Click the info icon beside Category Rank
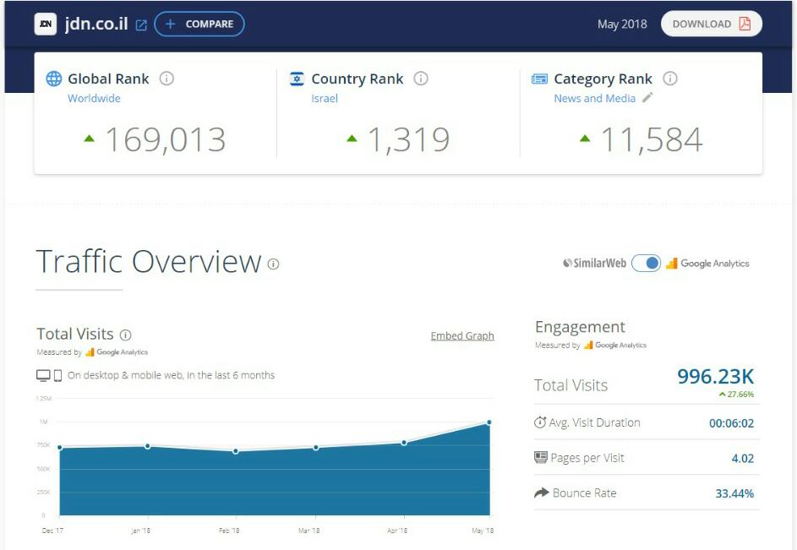Screen dimensions: 797x550 click(670, 79)
